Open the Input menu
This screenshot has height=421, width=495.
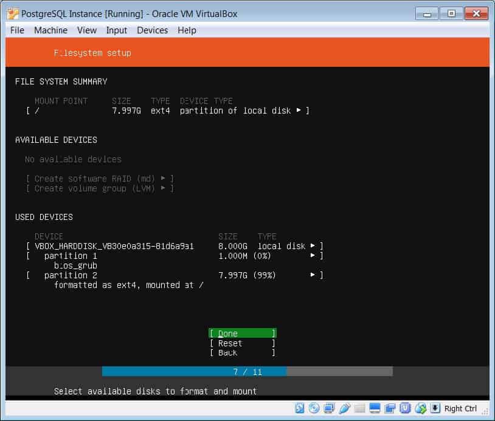(x=117, y=30)
